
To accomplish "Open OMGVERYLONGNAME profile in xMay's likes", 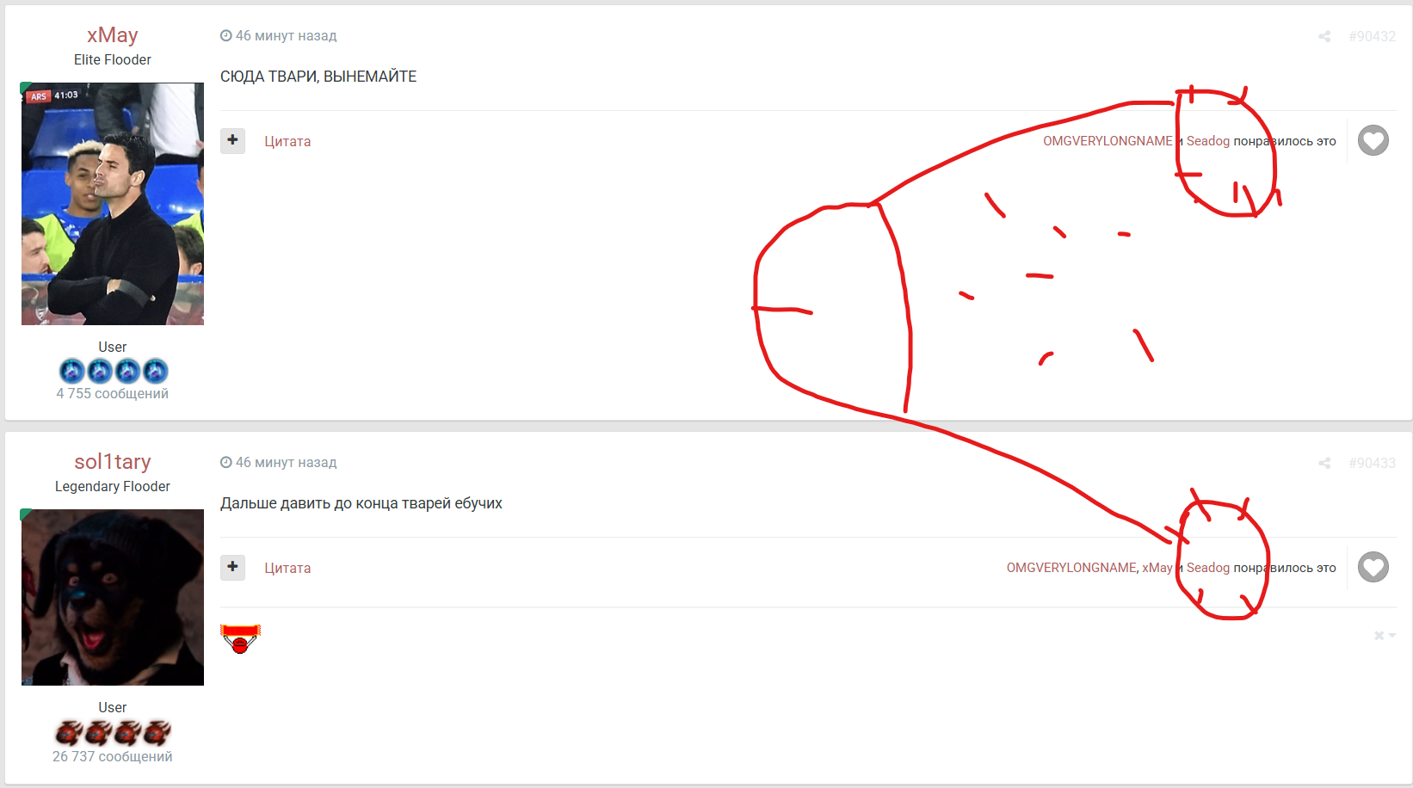I will tap(1108, 141).
